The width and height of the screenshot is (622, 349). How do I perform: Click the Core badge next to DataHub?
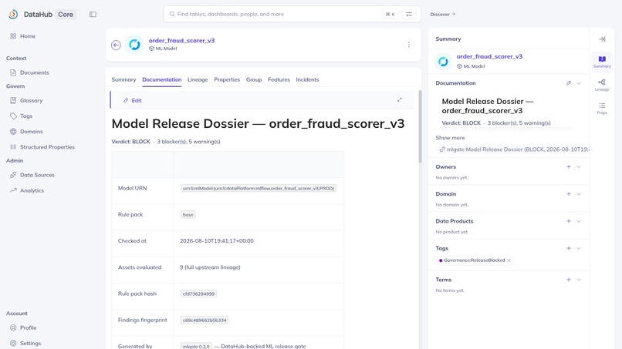click(x=66, y=15)
